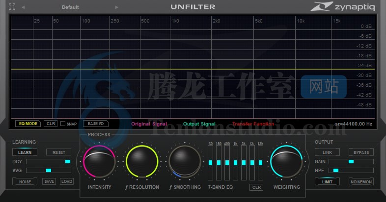Click the 7-BAND EQ label
The width and height of the screenshot is (386, 202).
(x=221, y=187)
